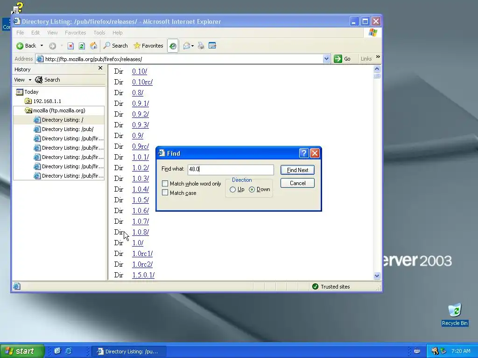The height and width of the screenshot is (358, 478).
Task: Open the Mail button dropdown arrow
Action: [x=192, y=46]
